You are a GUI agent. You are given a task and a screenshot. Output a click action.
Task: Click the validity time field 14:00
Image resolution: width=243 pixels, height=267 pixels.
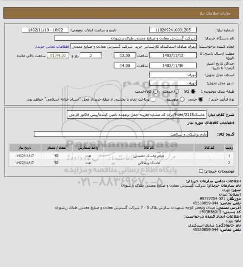(x=125, y=65)
